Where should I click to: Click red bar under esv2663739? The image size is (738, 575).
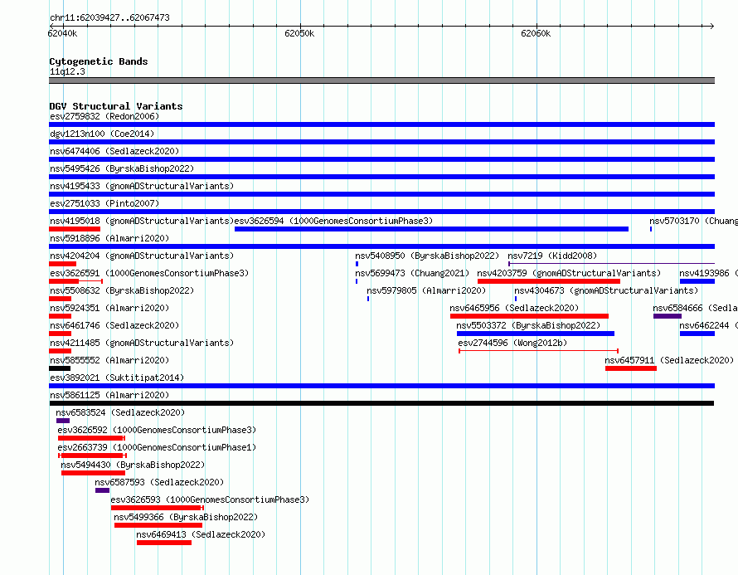coord(92,456)
